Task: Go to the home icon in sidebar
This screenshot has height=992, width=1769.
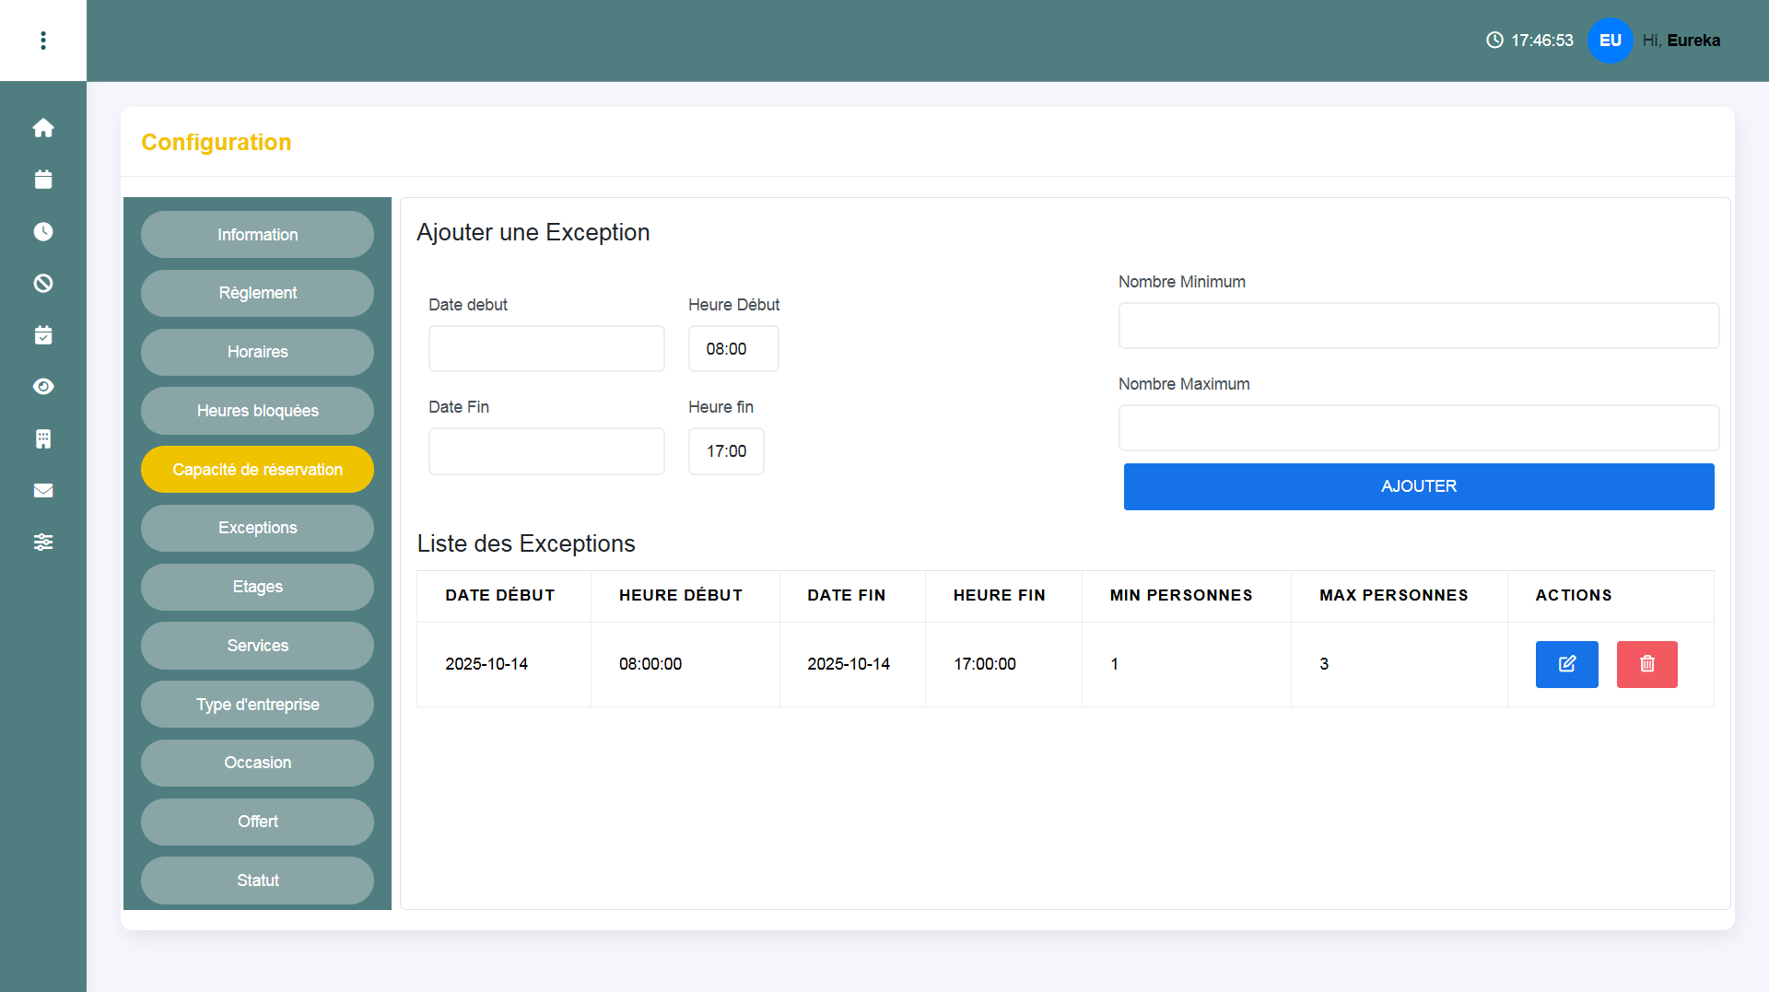Action: 43,128
